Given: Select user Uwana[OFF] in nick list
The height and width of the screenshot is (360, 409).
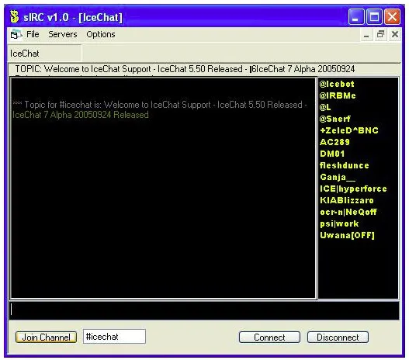Looking at the screenshot, I should click(x=347, y=235).
